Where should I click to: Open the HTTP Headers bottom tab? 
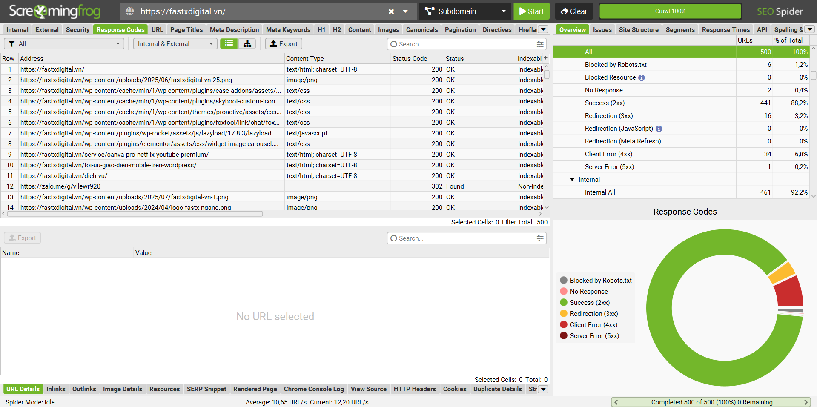click(x=415, y=389)
